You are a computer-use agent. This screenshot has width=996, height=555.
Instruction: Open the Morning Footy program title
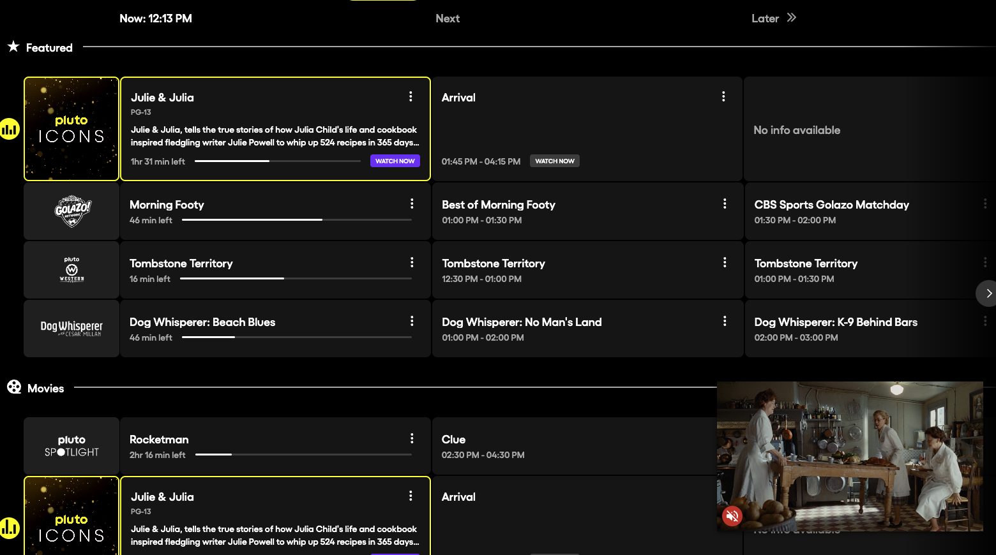(167, 205)
